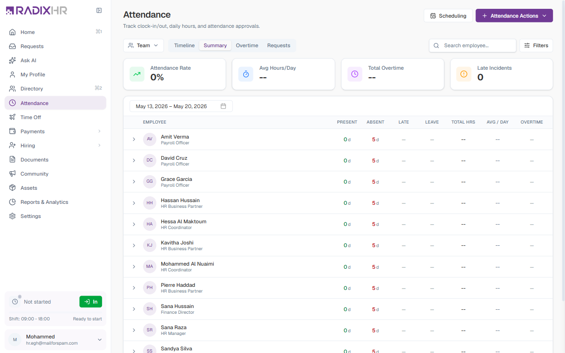Open the Team scope dropdown

143,45
